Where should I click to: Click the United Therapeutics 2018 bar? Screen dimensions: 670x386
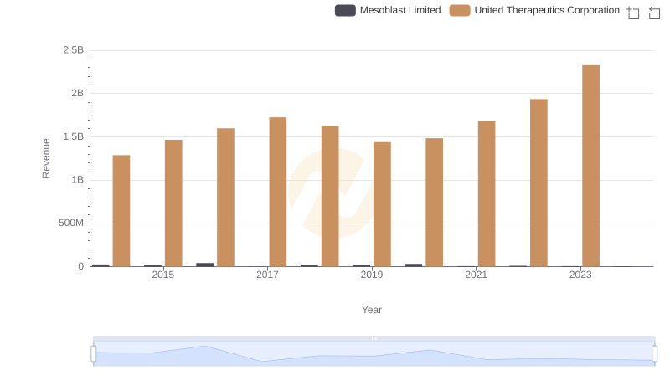[330, 197]
